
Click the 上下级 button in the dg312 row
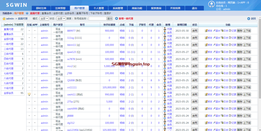coord(247,123)
